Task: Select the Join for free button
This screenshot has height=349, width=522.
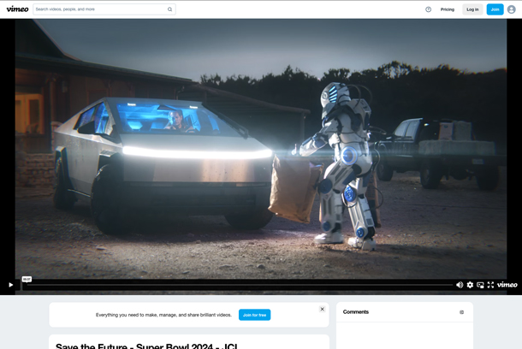Action: [x=254, y=315]
